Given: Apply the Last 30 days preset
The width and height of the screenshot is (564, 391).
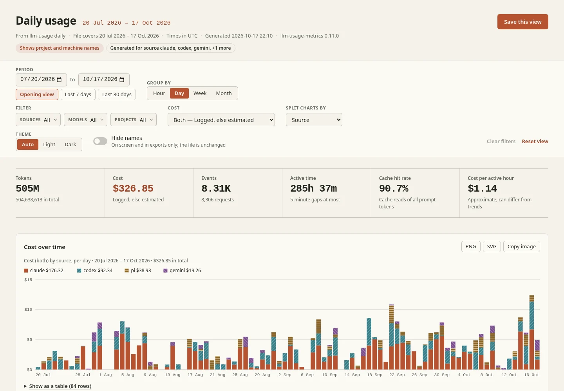Looking at the screenshot, I should click(x=117, y=94).
